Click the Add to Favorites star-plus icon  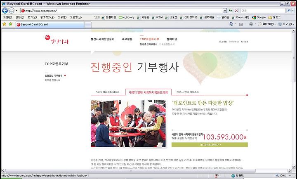coord(11,24)
